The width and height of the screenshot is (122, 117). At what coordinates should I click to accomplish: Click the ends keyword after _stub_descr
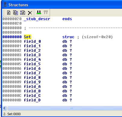[x=67, y=19]
